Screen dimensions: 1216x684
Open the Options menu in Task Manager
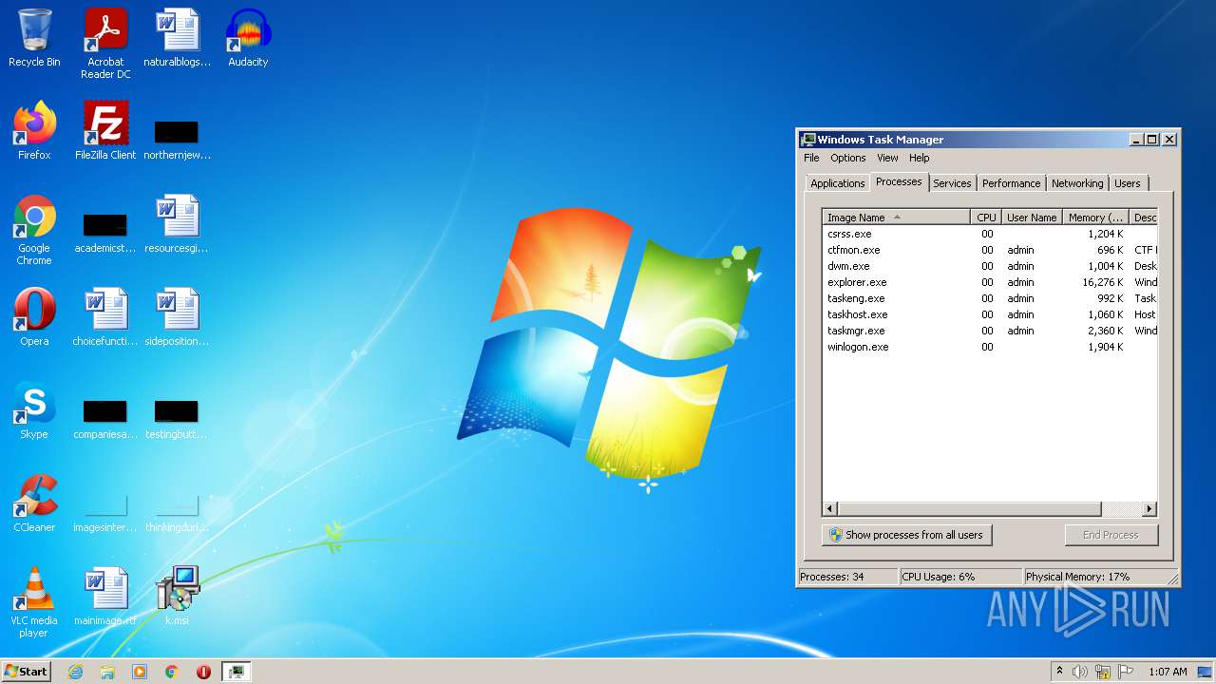click(848, 158)
